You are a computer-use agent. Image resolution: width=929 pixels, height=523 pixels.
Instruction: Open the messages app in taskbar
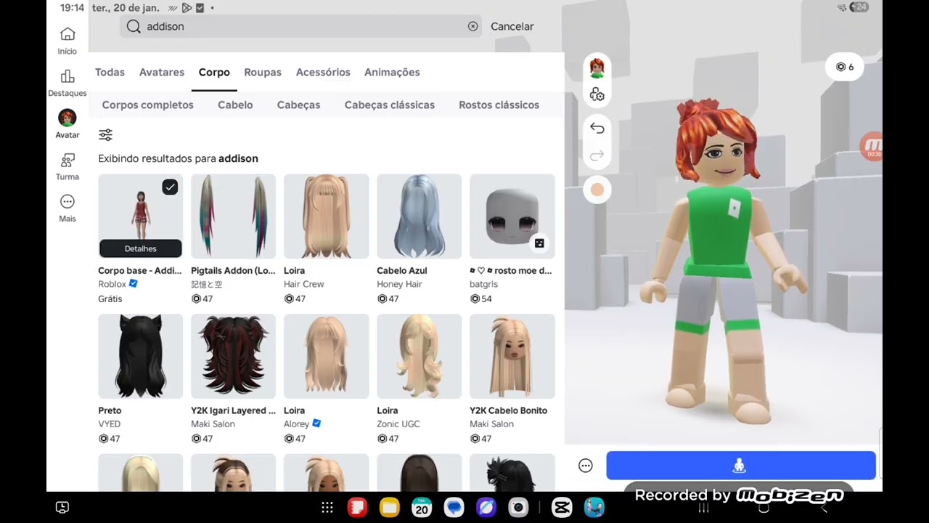pos(454,507)
